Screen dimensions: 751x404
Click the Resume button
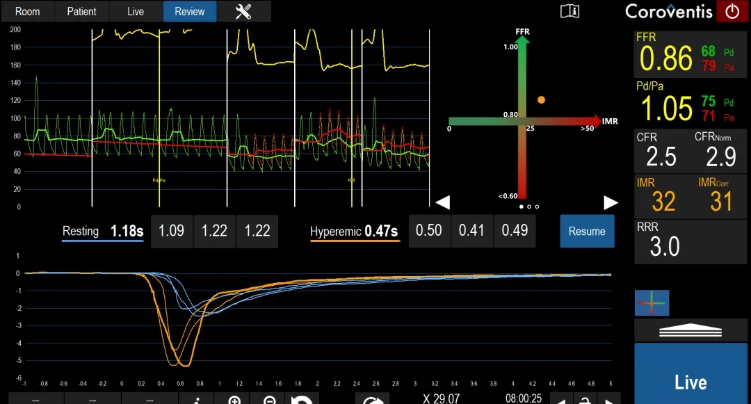point(587,232)
